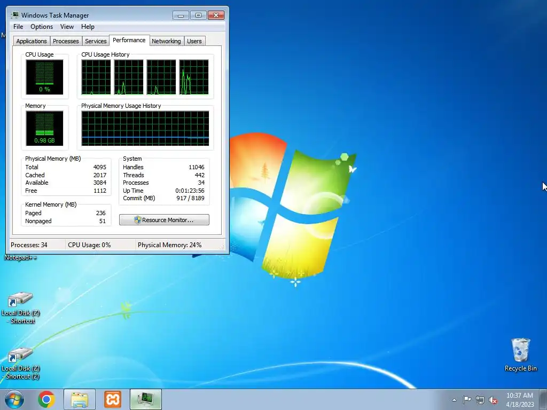Switch to the Processes tab
The image size is (547, 410).
click(x=66, y=41)
